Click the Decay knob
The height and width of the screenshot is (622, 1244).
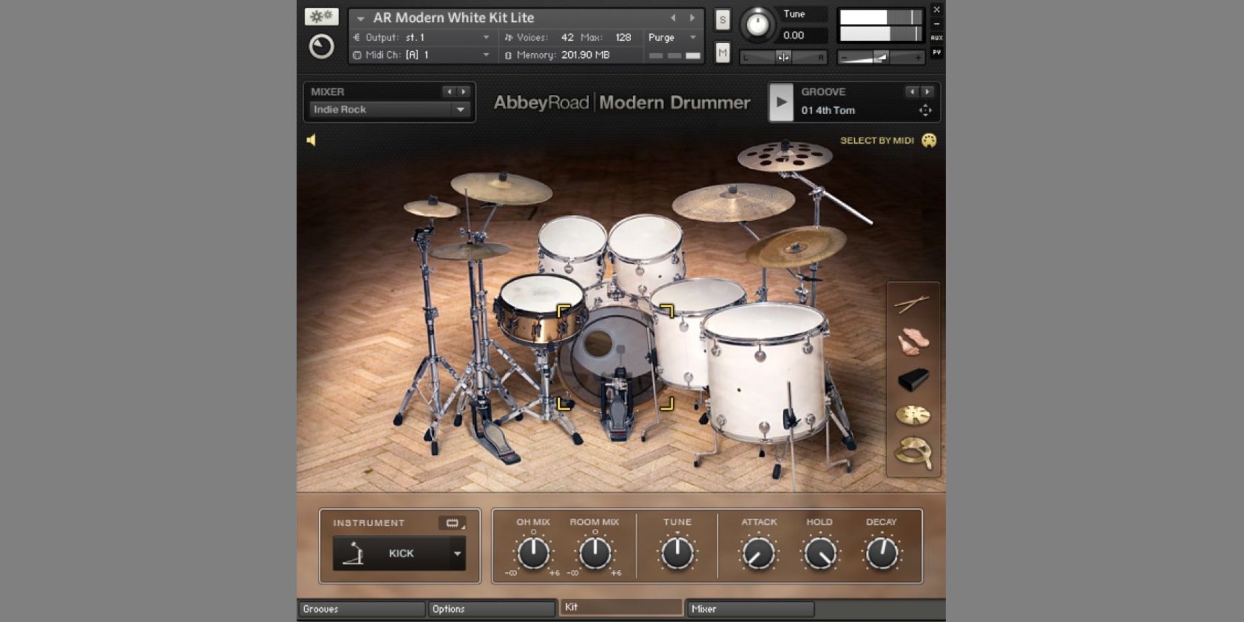(x=881, y=553)
